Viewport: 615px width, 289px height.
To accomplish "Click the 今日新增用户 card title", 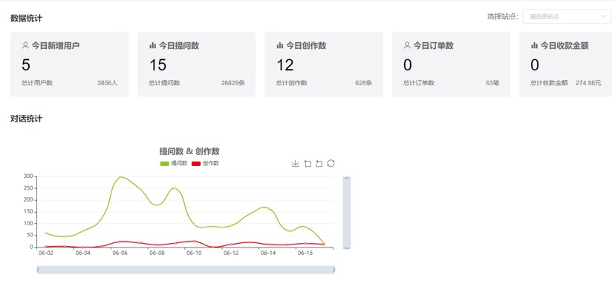I will [55, 45].
